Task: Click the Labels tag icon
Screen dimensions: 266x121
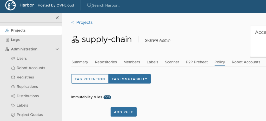Action: click(13, 105)
